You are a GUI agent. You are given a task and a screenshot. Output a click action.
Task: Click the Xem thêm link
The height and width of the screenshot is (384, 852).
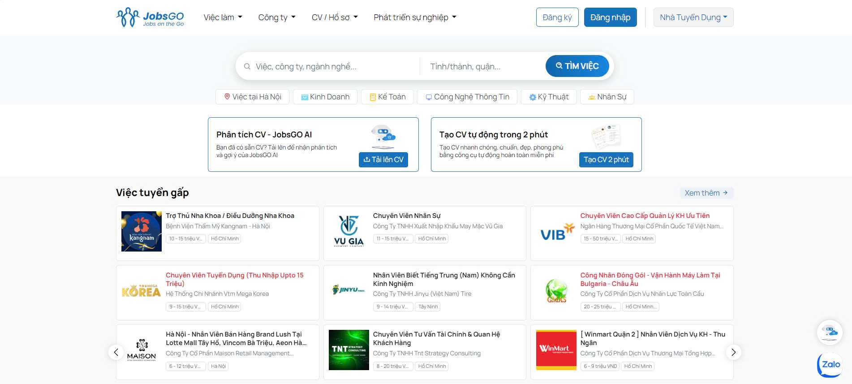[706, 193]
